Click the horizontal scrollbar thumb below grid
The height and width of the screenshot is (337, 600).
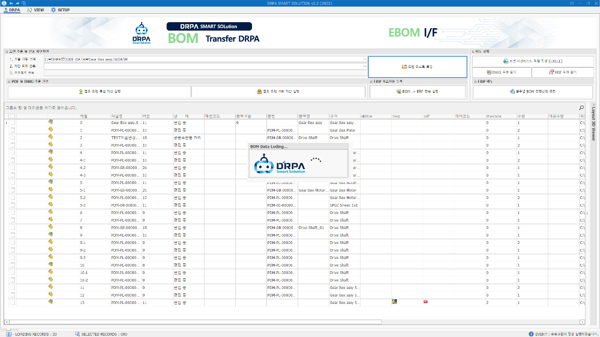195,322
